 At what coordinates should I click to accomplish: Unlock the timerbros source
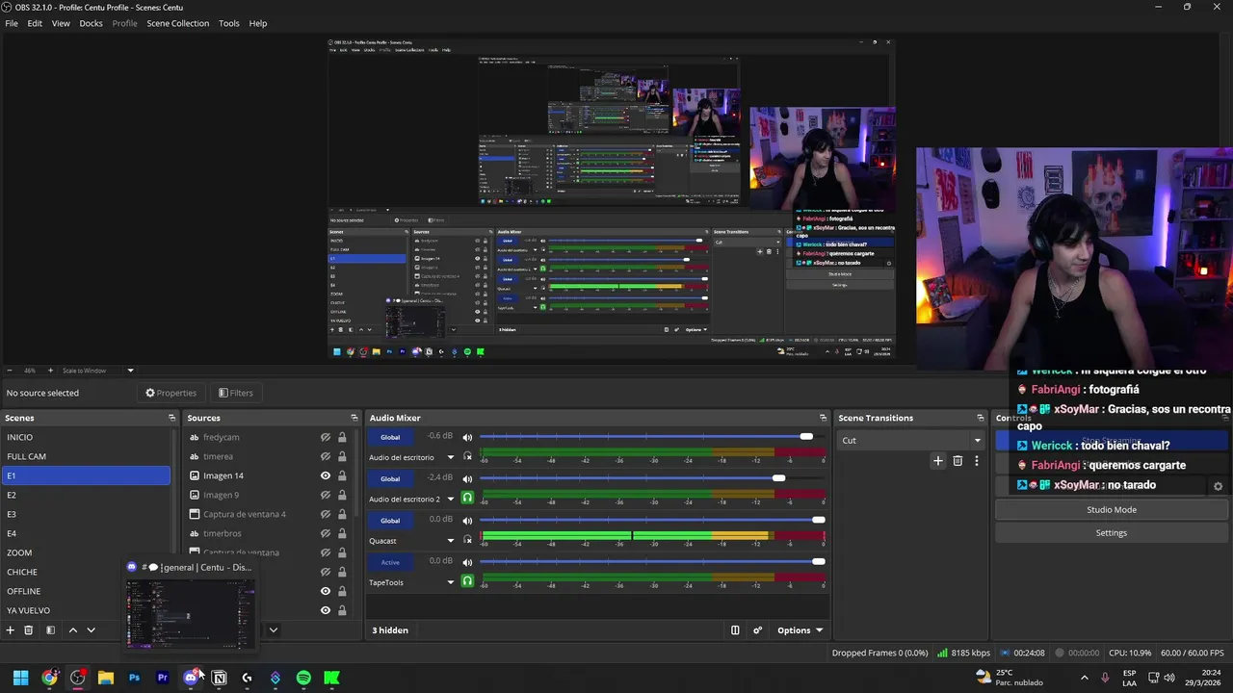click(342, 533)
